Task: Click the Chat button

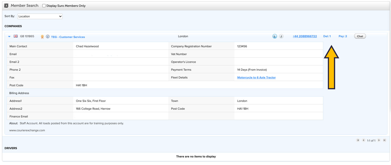Action: point(360,36)
